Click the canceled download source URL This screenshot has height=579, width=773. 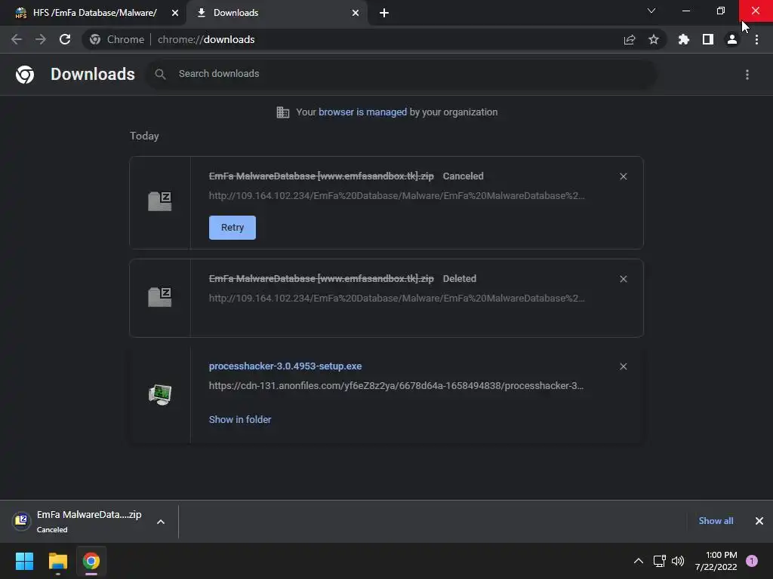[x=397, y=195]
